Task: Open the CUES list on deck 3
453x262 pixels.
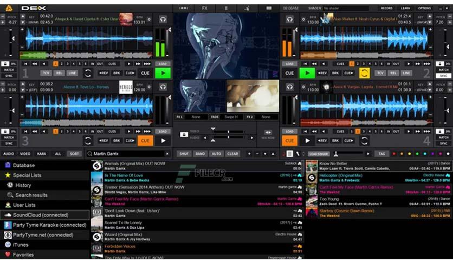Action: (x=112, y=132)
